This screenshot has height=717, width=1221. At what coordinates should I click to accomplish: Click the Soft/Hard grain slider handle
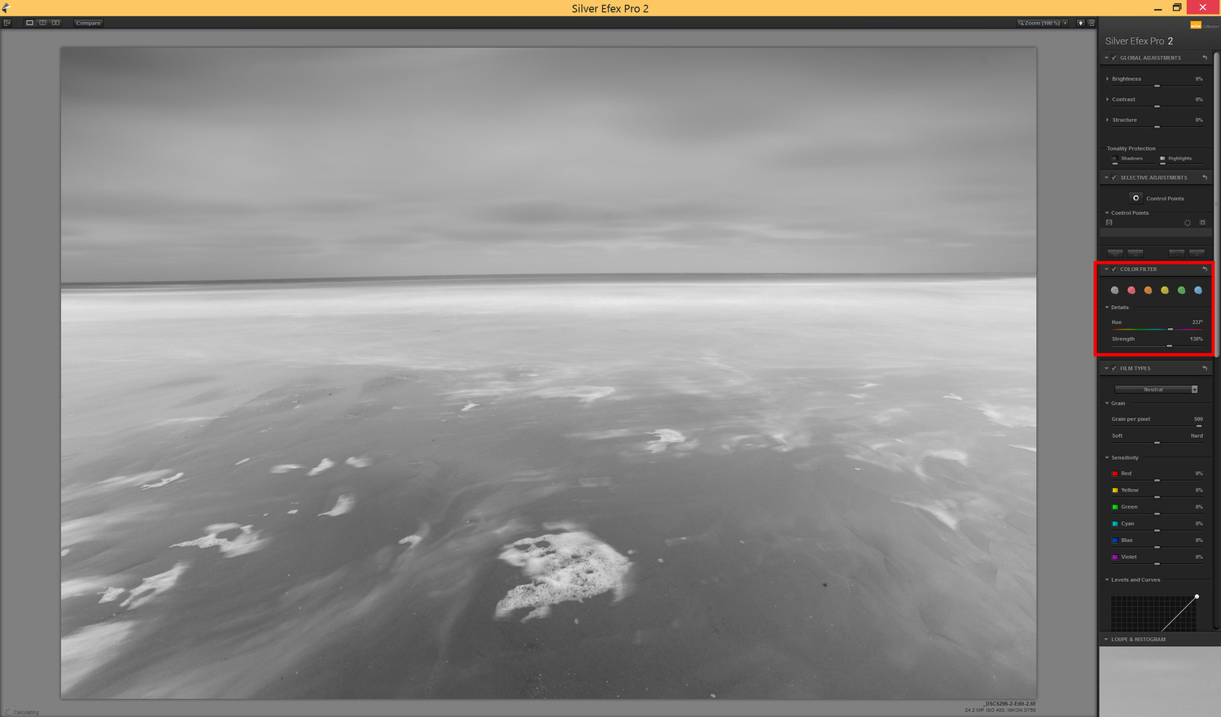click(x=1157, y=443)
